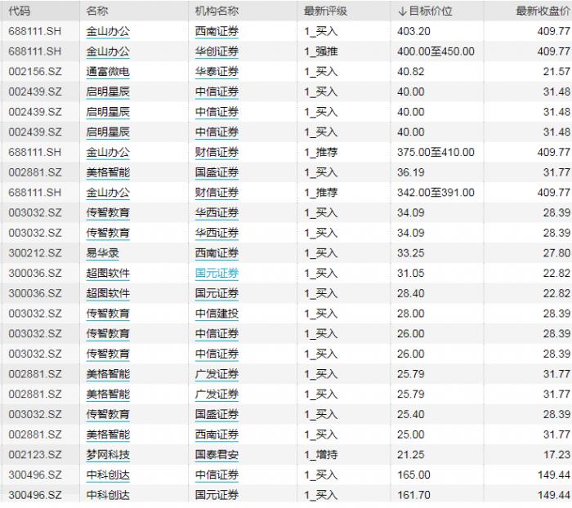Open the 通富微电 stock link

click(108, 72)
